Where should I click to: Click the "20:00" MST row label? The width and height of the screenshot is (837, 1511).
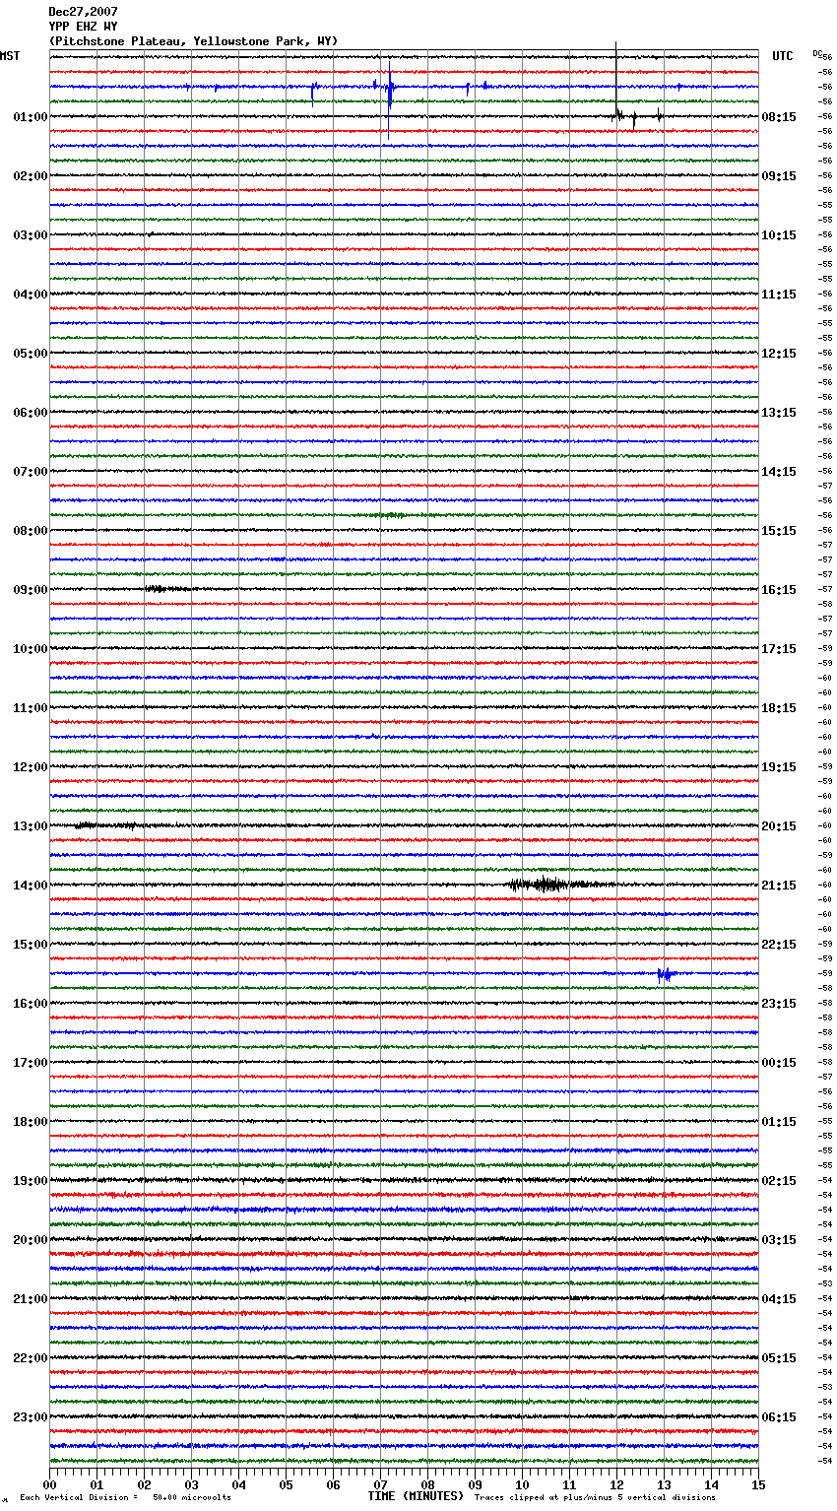(31, 1240)
